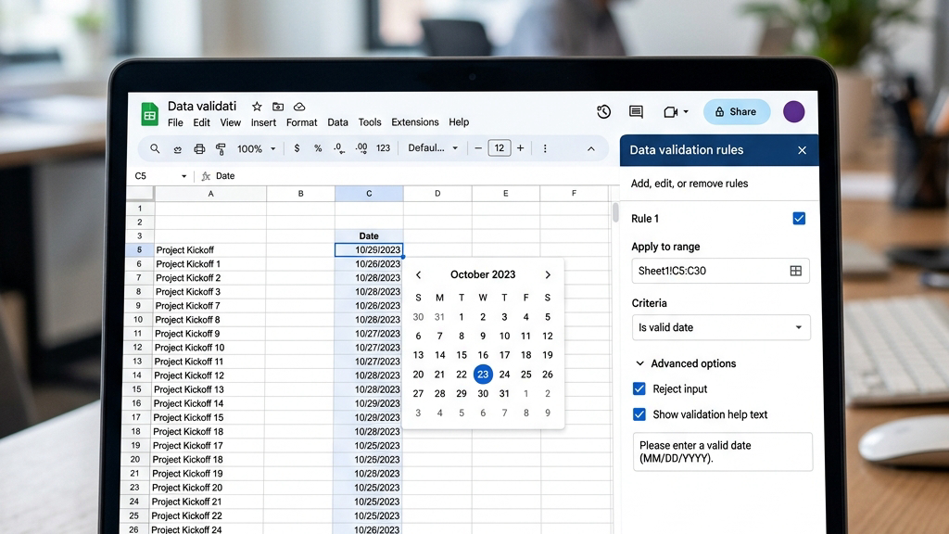Open the comments icon
The height and width of the screenshot is (534, 949).
click(x=636, y=111)
